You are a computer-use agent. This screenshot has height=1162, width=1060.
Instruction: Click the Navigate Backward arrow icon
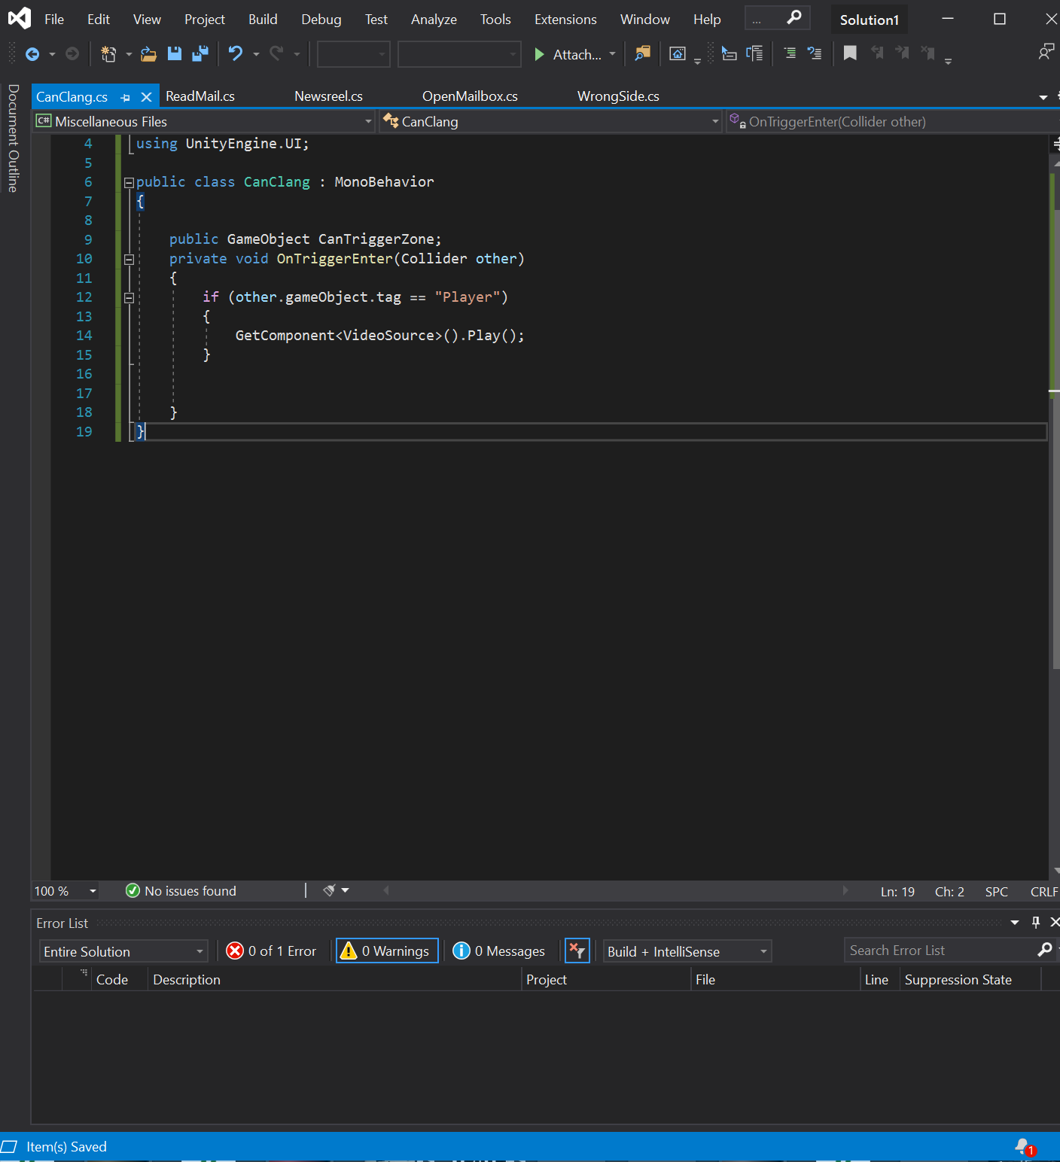[x=32, y=53]
